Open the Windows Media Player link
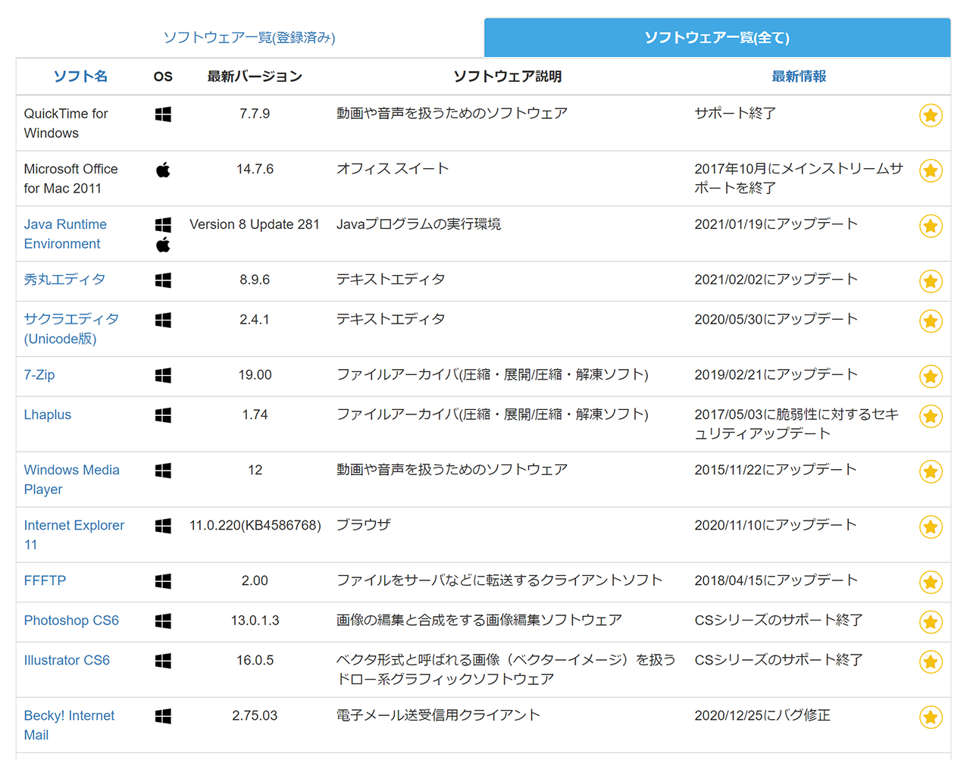 [x=71, y=480]
